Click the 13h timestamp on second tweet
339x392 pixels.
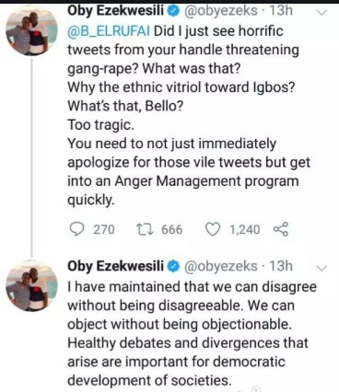pos(281,266)
